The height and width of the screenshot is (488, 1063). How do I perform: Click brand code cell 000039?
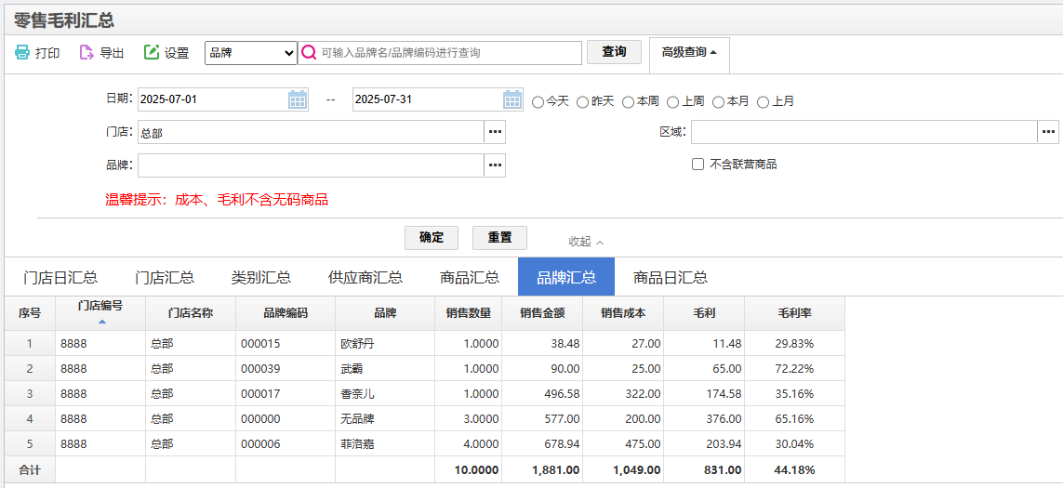pyautogui.click(x=286, y=369)
